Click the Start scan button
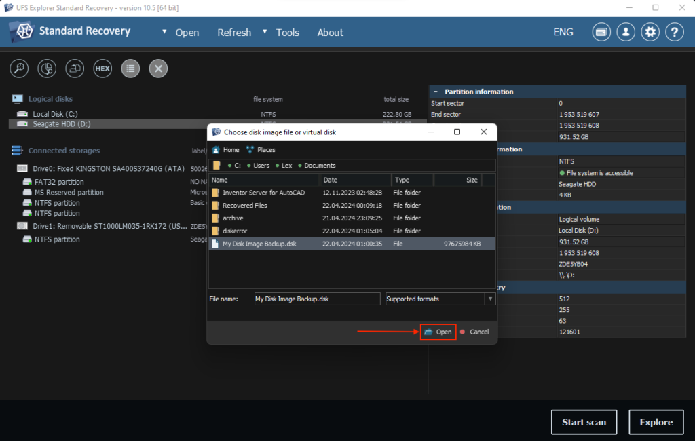 584,422
